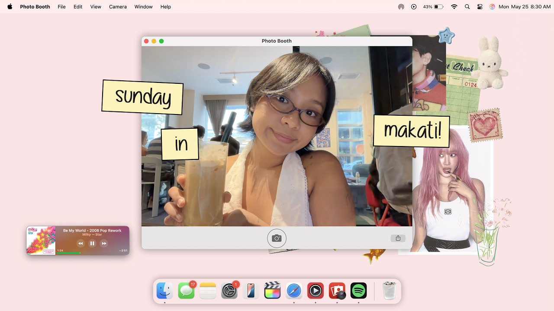
Task: Open the red play-button app in Dock
Action: [x=316, y=291]
